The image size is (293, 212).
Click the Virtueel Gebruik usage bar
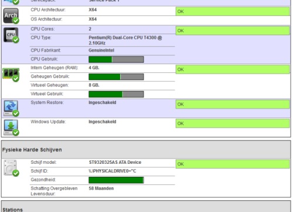coord(116,94)
